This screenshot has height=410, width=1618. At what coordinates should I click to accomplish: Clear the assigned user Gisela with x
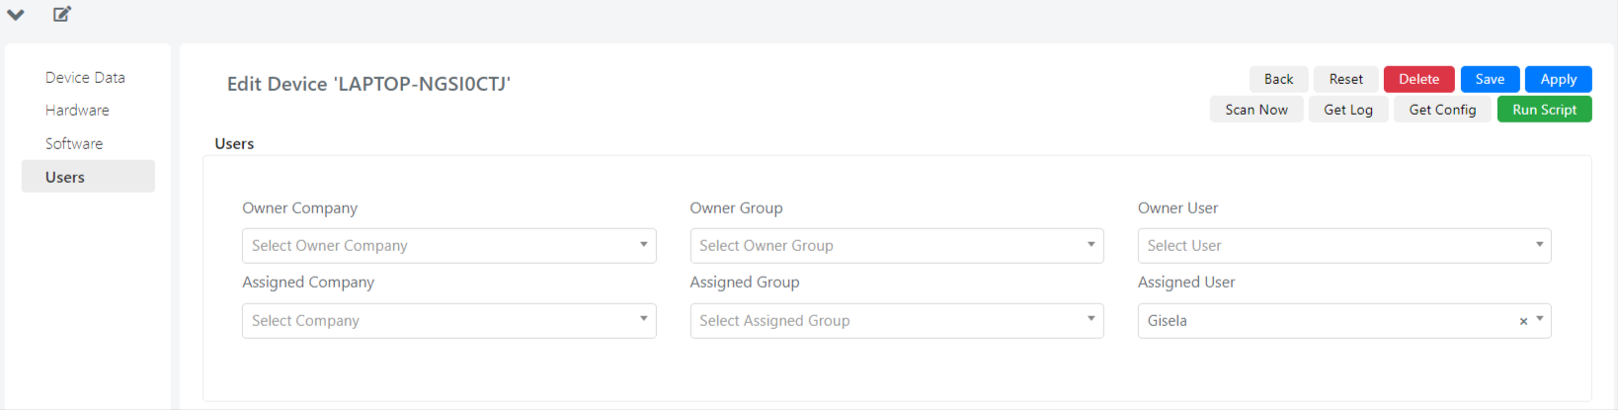tap(1523, 321)
